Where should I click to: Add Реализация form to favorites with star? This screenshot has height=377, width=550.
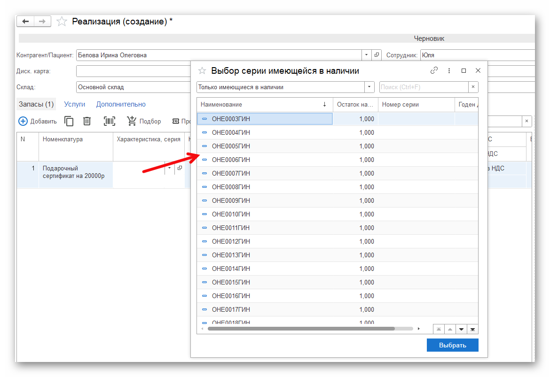coord(61,22)
